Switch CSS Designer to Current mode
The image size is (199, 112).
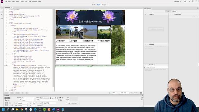coord(174,11)
